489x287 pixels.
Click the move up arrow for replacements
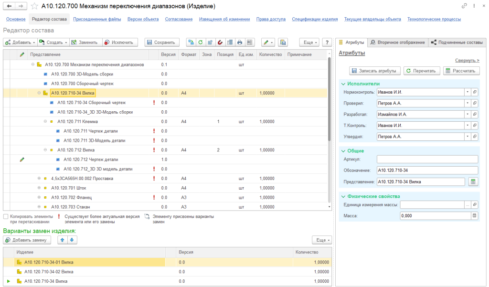[63, 240]
